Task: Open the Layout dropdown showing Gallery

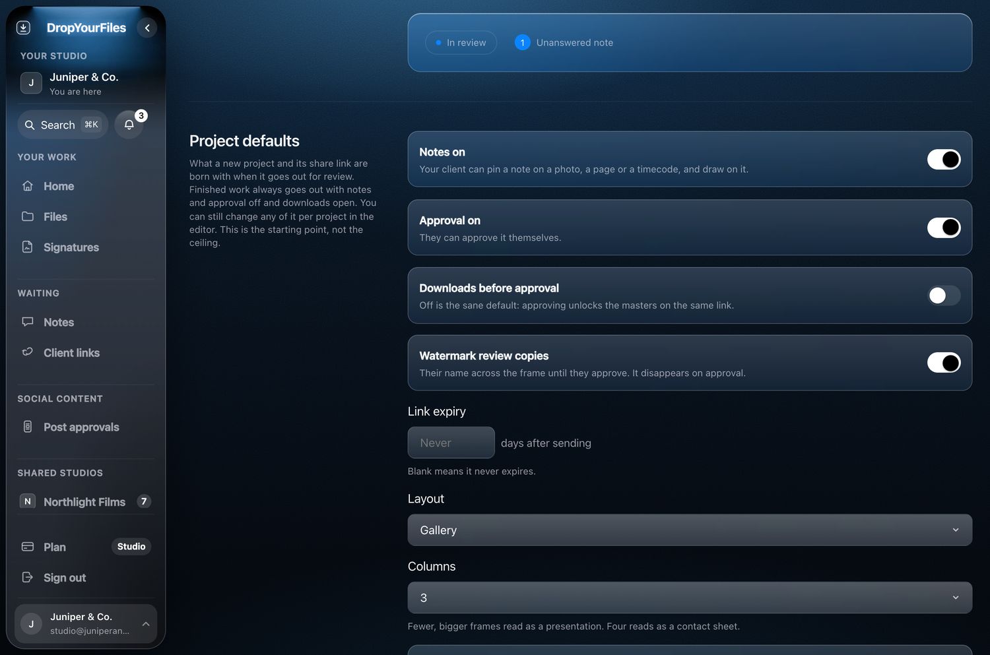Action: pyautogui.click(x=690, y=530)
